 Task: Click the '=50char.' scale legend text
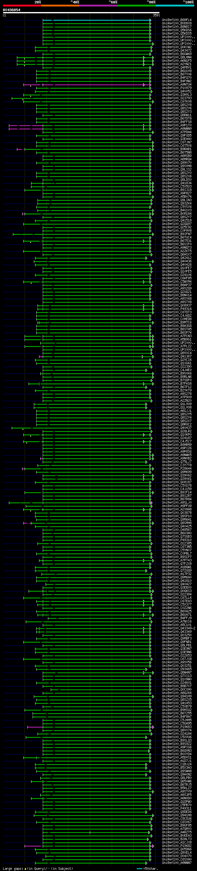point(150,869)
